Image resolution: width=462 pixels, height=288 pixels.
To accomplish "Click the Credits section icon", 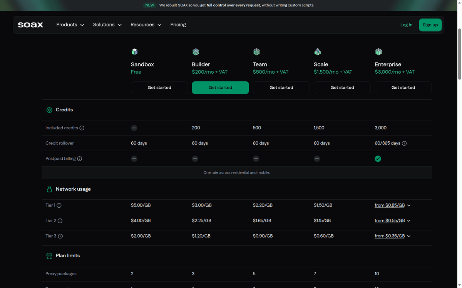I will click(x=49, y=110).
